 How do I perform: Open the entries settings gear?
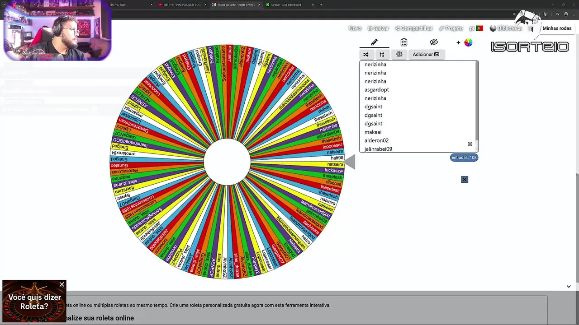coord(399,55)
